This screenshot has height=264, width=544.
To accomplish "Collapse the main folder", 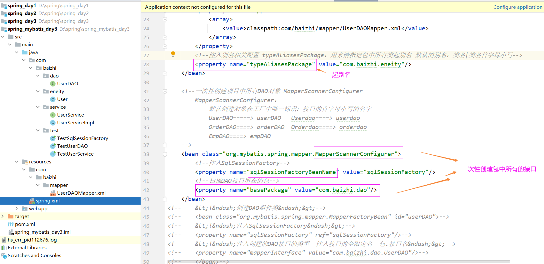I will coord(10,45).
